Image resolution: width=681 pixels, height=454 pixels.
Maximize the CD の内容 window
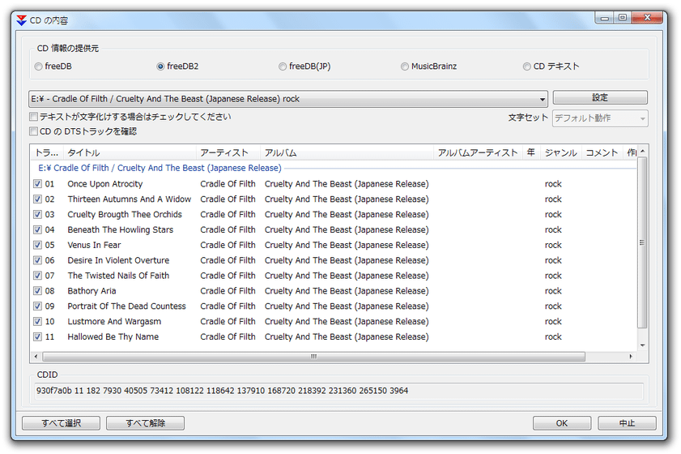623,18
